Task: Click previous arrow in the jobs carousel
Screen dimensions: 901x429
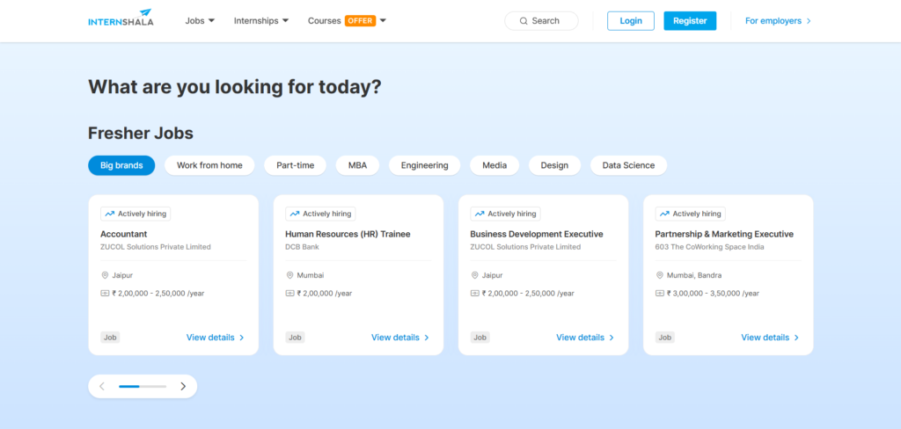Action: 102,387
